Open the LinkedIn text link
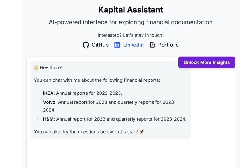Viewport: 248px width, 168px height. [x=133, y=45]
